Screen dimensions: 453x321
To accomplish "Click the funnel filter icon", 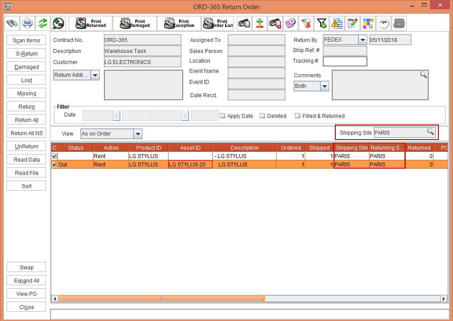I will point(306,23).
